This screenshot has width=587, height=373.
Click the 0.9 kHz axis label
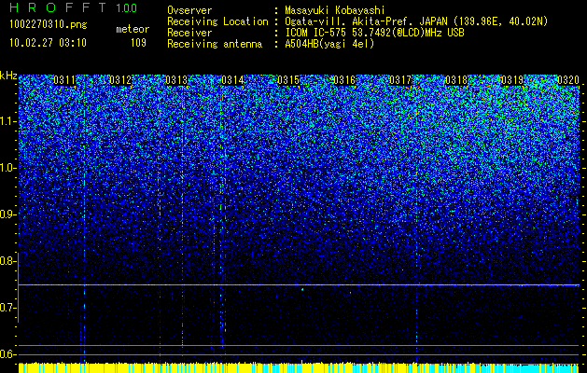coord(7,214)
